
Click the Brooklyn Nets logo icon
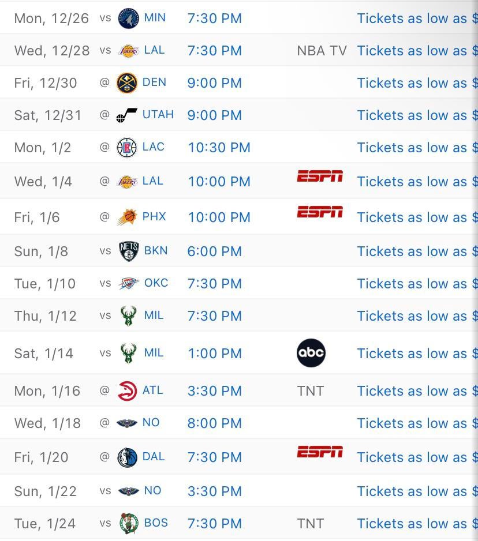tap(128, 251)
